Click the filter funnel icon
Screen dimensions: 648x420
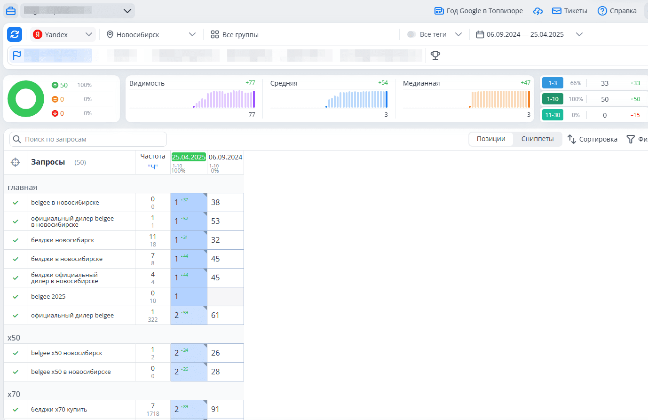pyautogui.click(x=631, y=139)
